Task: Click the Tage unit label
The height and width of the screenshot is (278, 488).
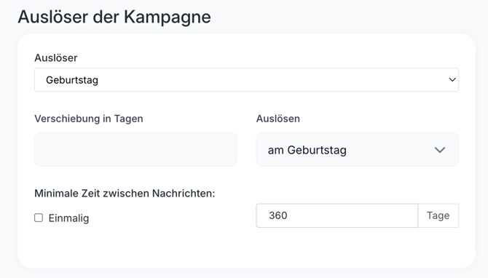Action: [438, 215]
